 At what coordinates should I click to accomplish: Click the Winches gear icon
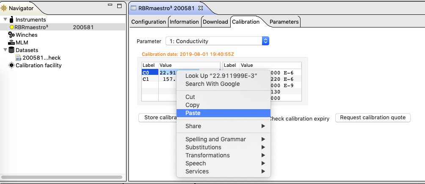pos(11,35)
